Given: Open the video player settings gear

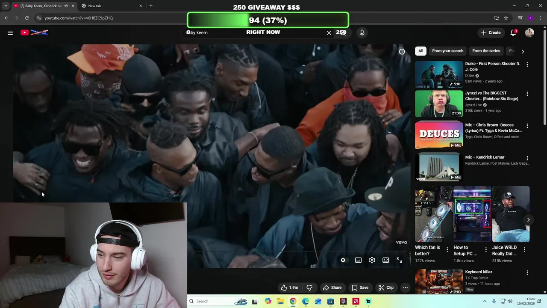Looking at the screenshot, I should click(x=372, y=260).
